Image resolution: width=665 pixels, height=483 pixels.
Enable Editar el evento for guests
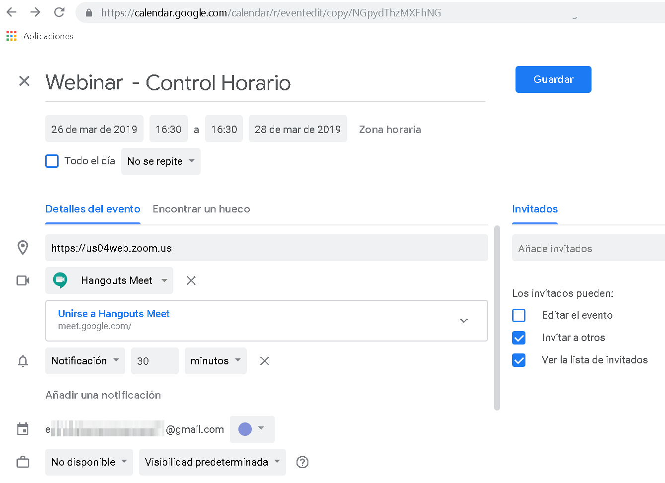tap(519, 315)
